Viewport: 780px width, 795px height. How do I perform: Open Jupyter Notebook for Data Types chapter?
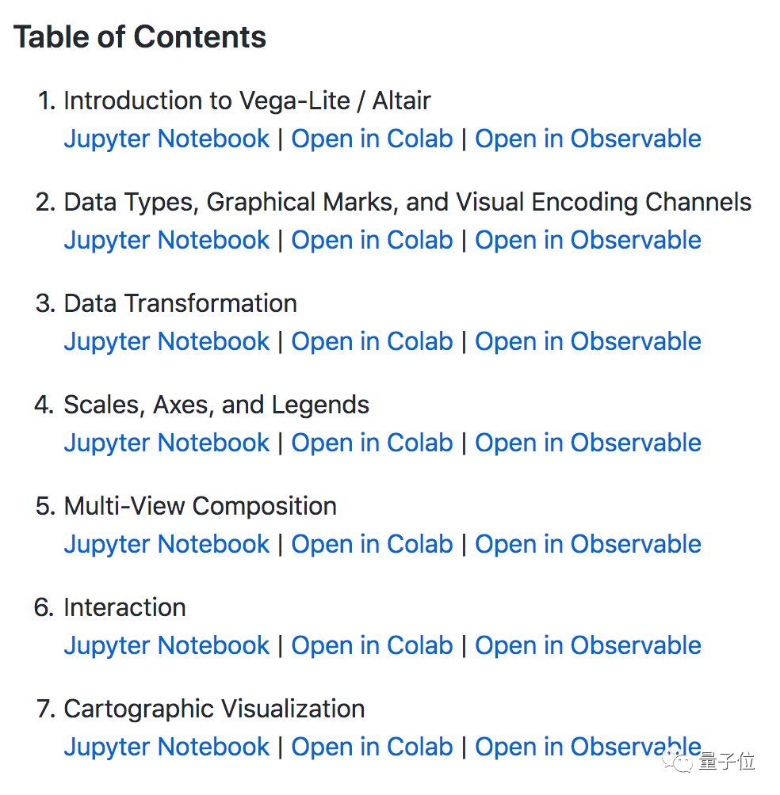point(166,240)
